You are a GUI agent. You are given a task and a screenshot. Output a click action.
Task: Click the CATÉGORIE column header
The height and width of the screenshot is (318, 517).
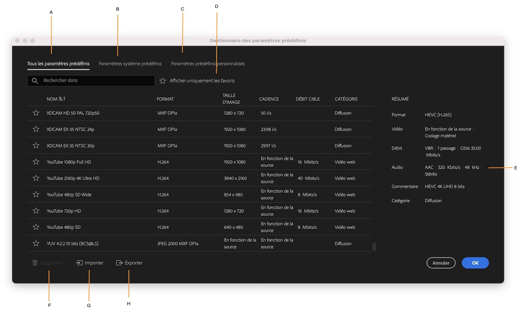point(346,99)
